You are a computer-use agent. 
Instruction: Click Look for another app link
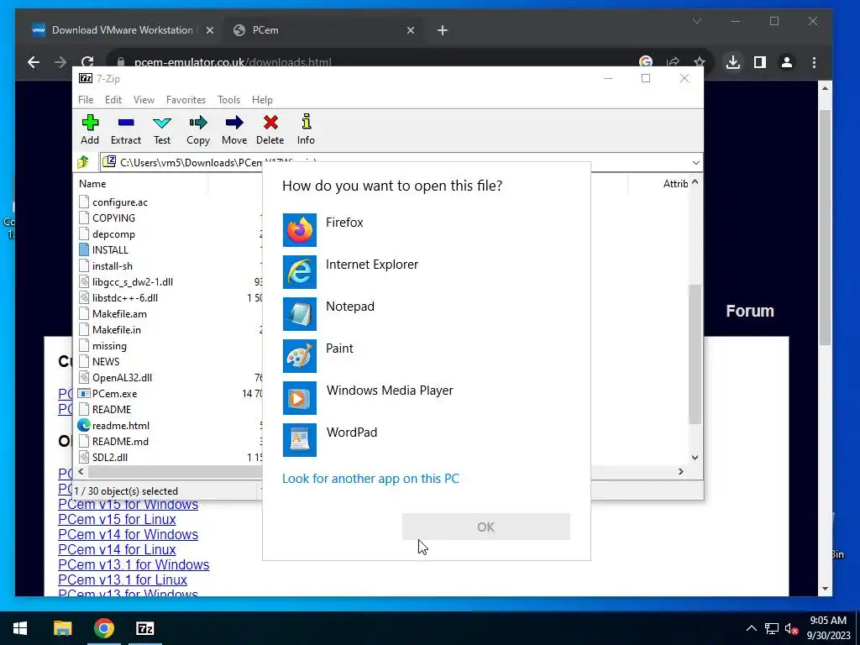click(x=370, y=478)
